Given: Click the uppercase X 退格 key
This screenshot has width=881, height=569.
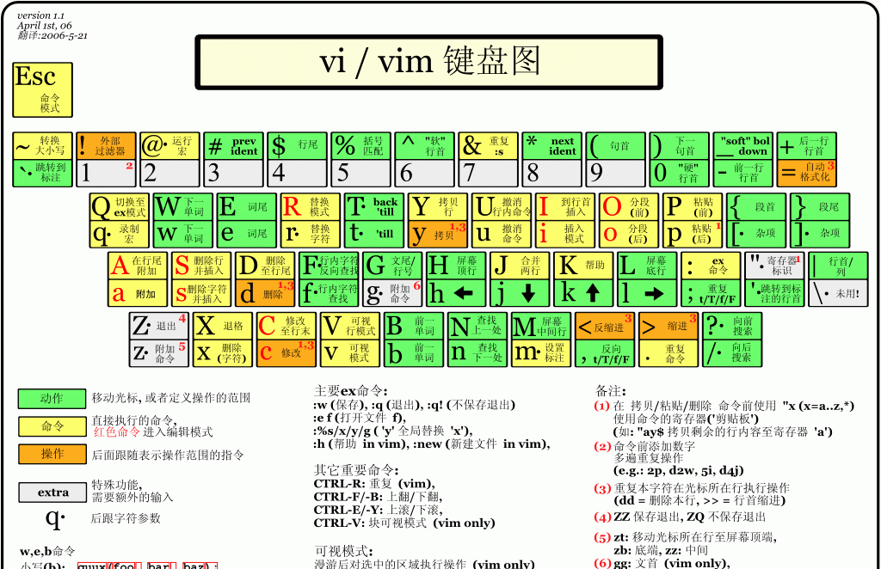Looking at the screenshot, I should pos(223,326).
